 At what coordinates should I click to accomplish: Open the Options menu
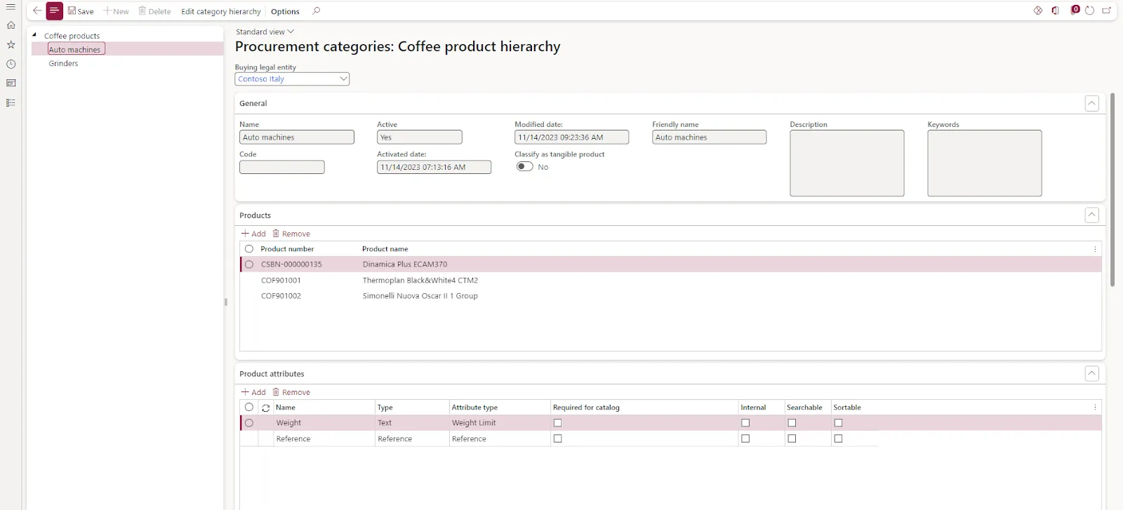click(285, 11)
